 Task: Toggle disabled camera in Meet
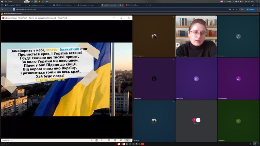coord(124,144)
